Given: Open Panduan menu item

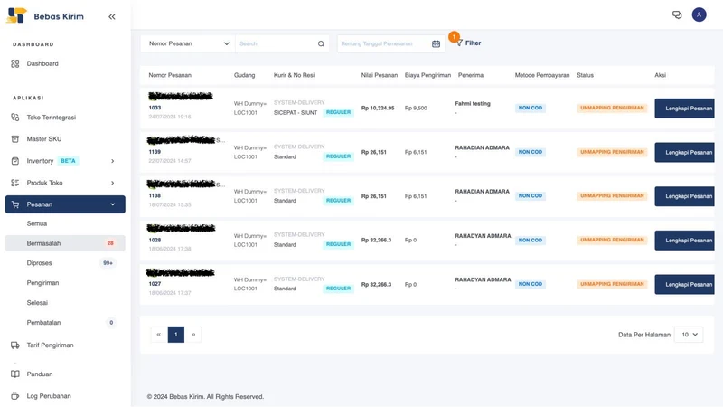Looking at the screenshot, I should point(40,374).
